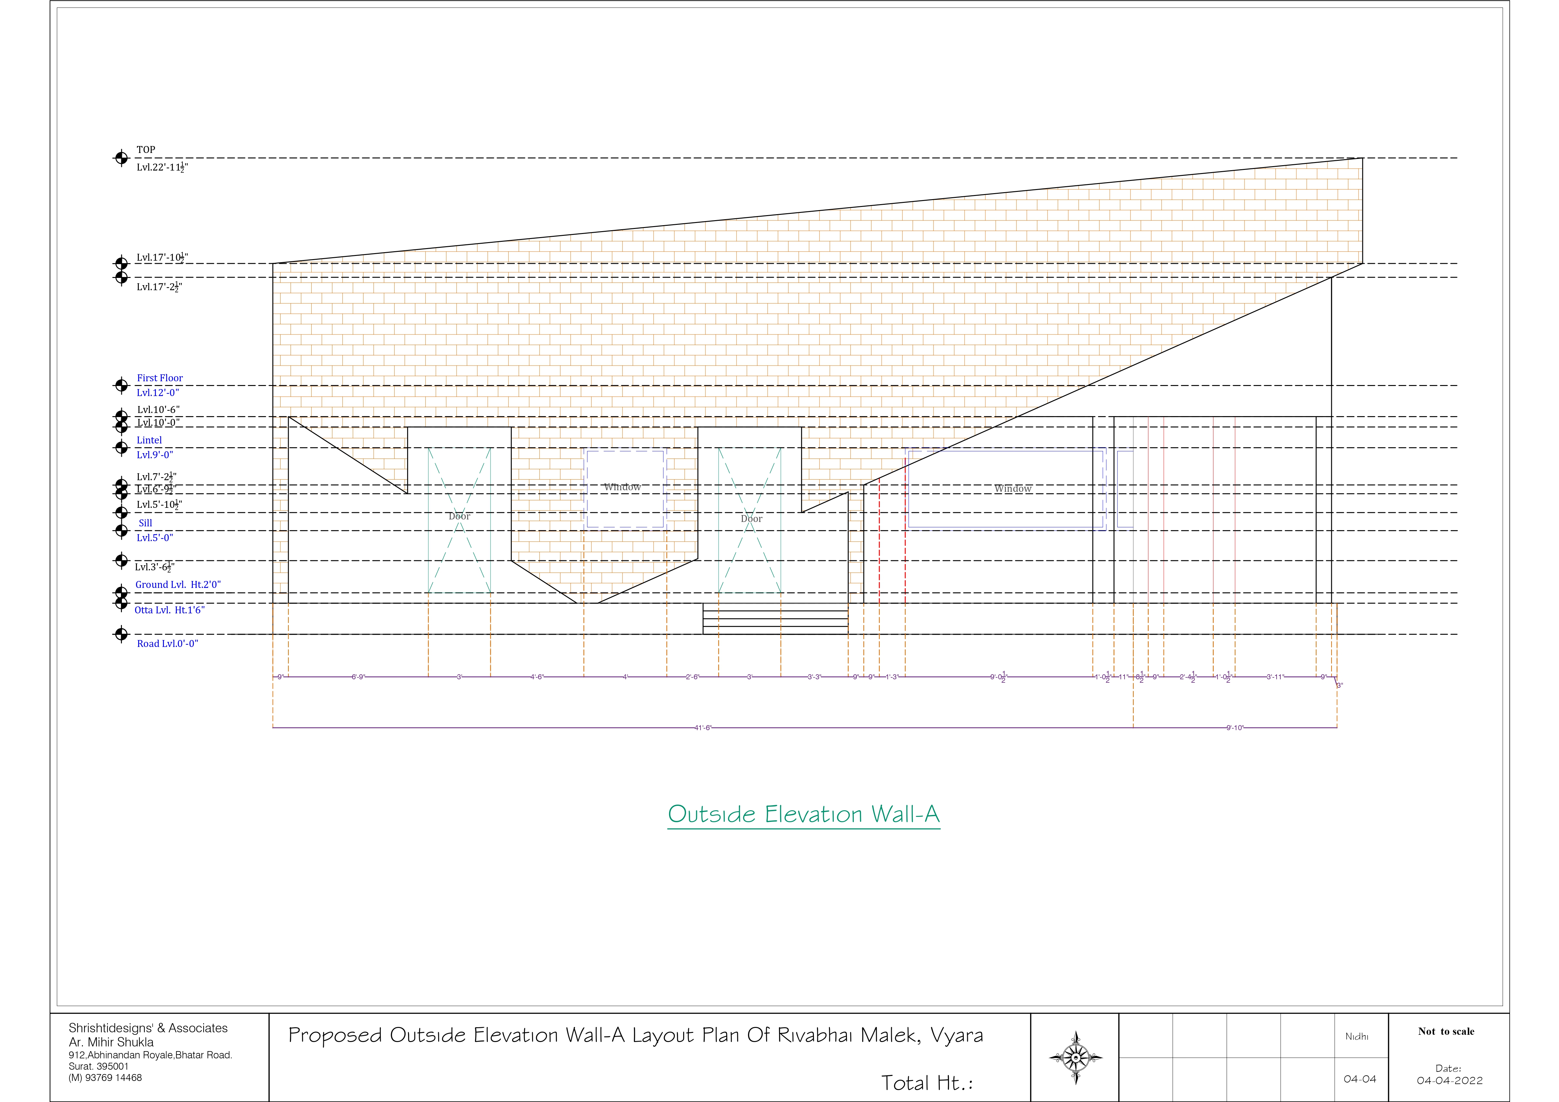The height and width of the screenshot is (1102, 1559).
Task: Click the Lvl.5'-10½" datum marker symbol
Action: 121,513
